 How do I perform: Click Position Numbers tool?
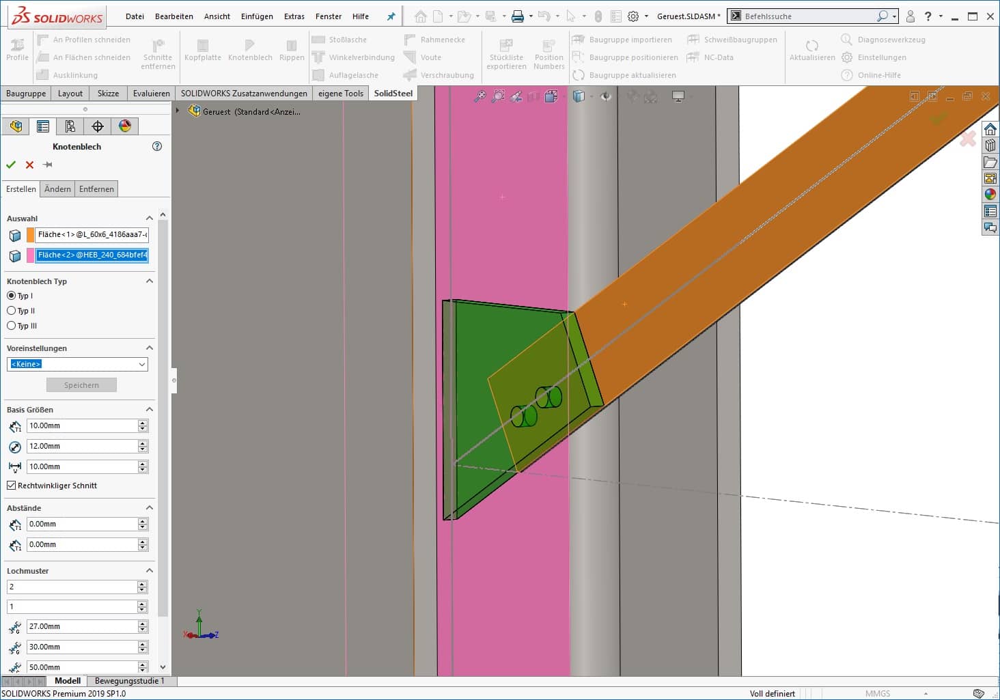pyautogui.click(x=549, y=54)
